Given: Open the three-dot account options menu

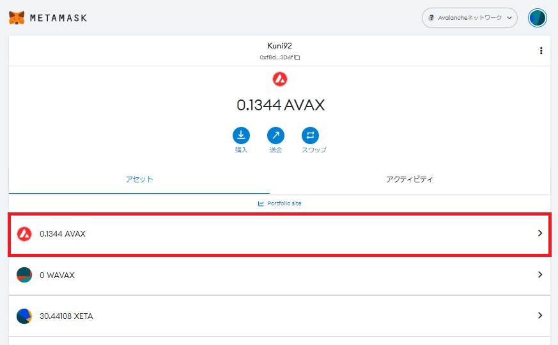Looking at the screenshot, I should point(541,51).
